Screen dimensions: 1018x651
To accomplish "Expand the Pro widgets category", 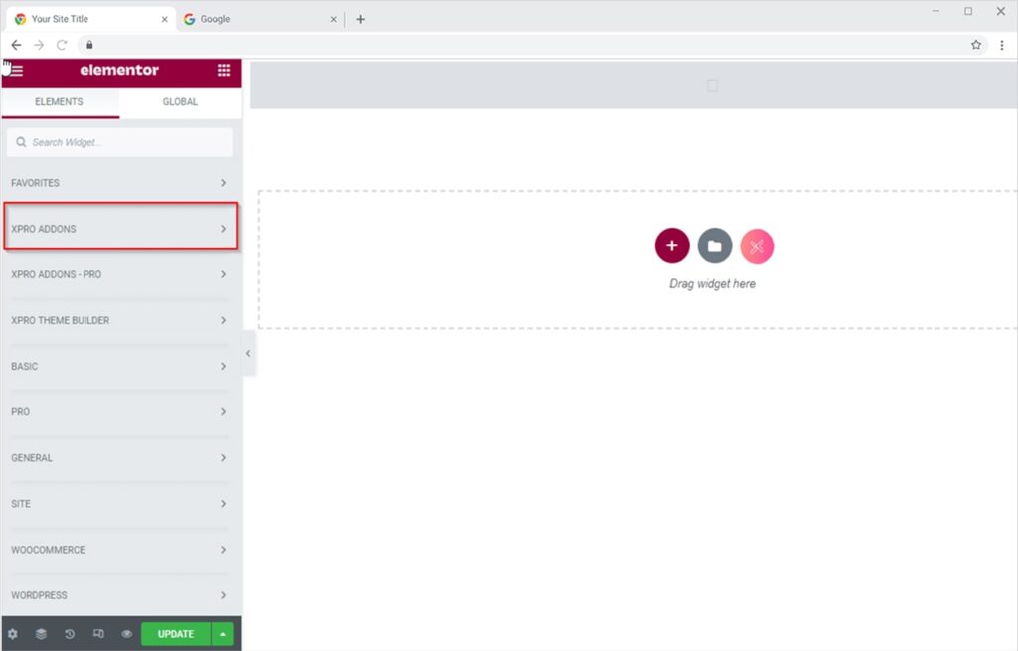I will [x=119, y=412].
